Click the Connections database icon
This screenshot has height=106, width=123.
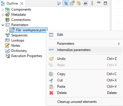(x=8, y=20)
